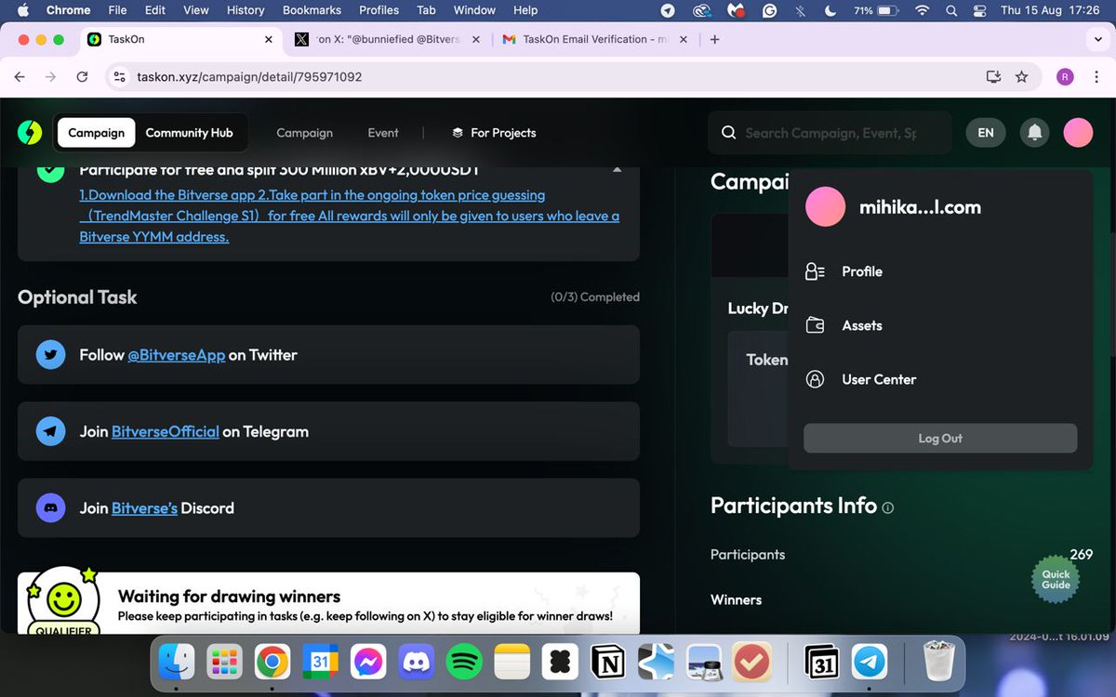Click the Event nav link
This screenshot has height=697, width=1116.
point(383,133)
